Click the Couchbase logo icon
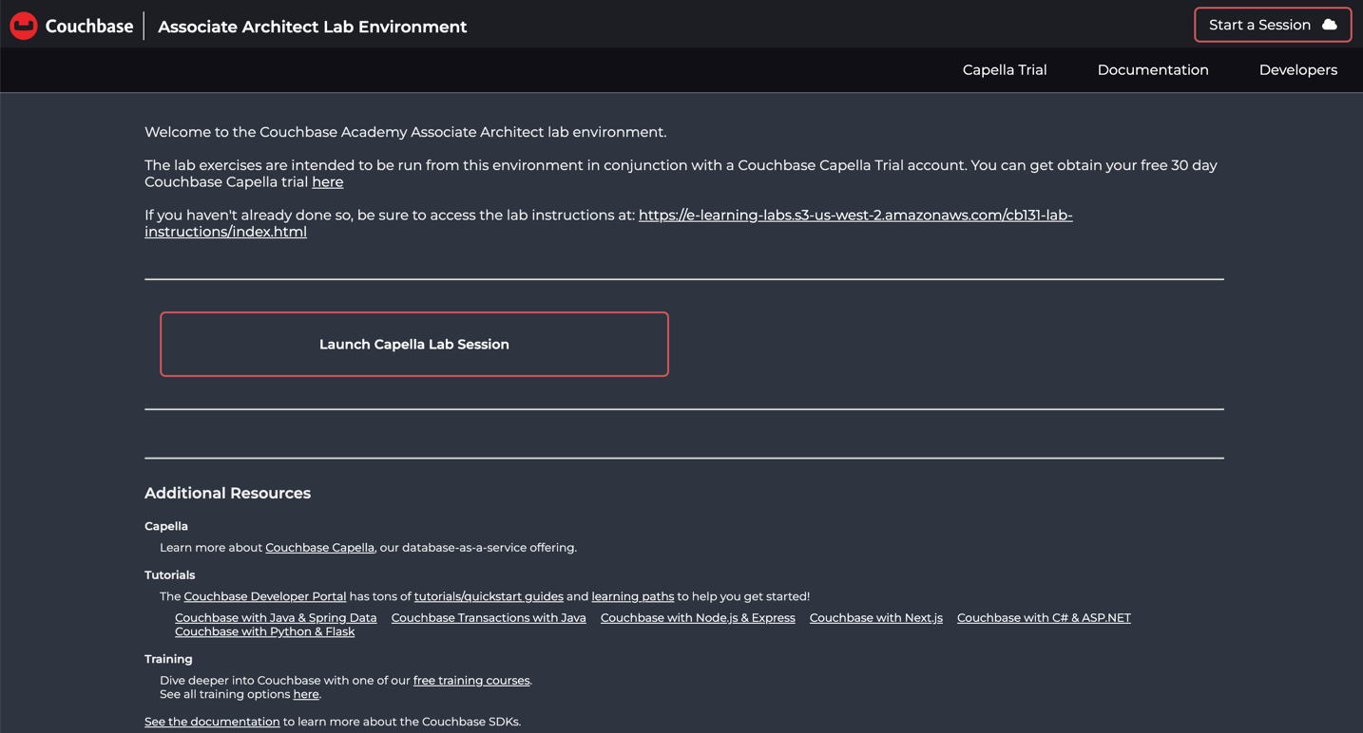 (24, 26)
